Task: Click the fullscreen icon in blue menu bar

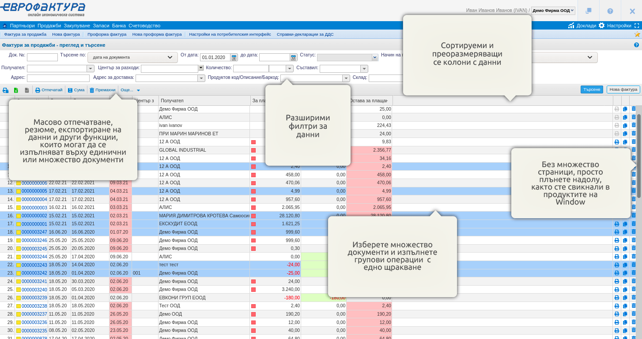Action: (x=637, y=26)
